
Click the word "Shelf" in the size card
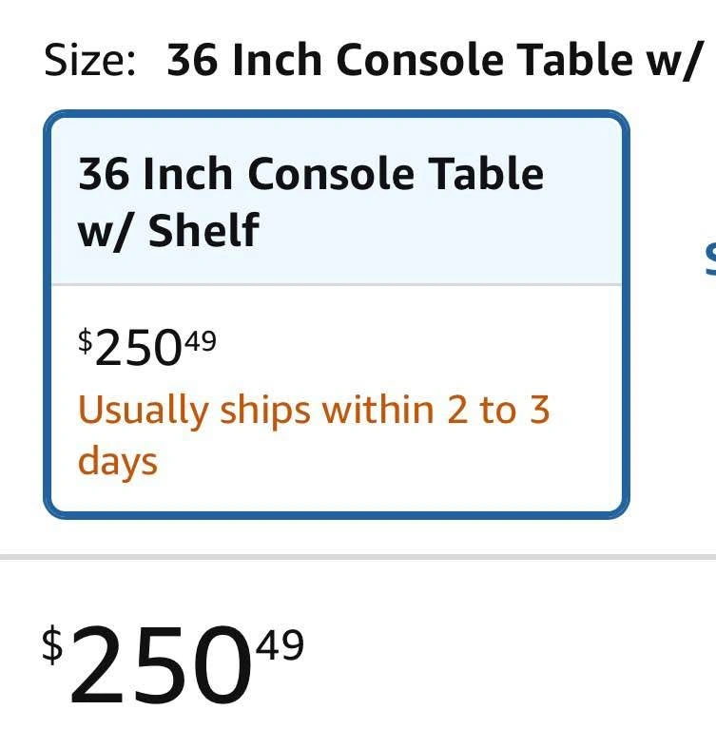(x=203, y=230)
